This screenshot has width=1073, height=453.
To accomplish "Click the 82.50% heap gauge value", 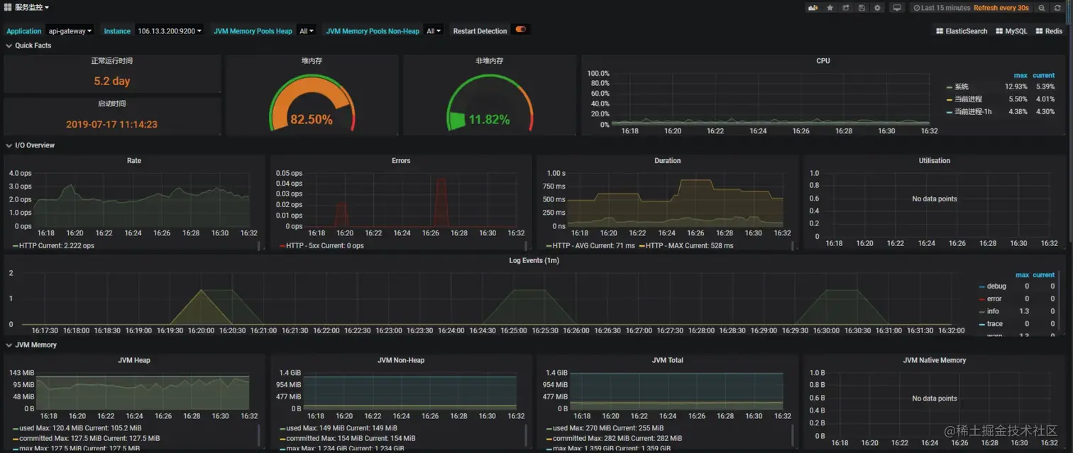I will [x=312, y=120].
